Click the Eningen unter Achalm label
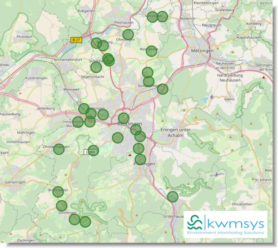Viewport: 278px width, 248px height. 176,133
